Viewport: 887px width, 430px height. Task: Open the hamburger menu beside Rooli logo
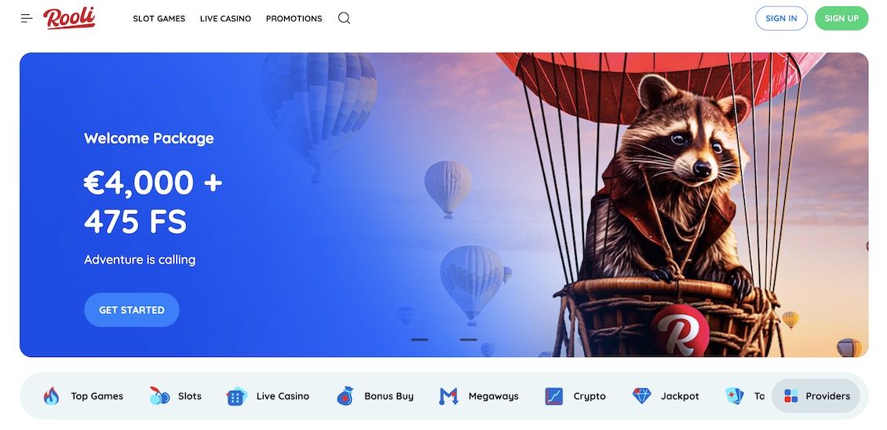tap(27, 18)
